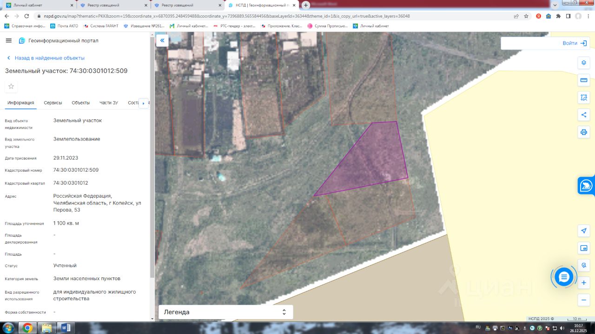Select the ruler measurement tool

click(584, 80)
